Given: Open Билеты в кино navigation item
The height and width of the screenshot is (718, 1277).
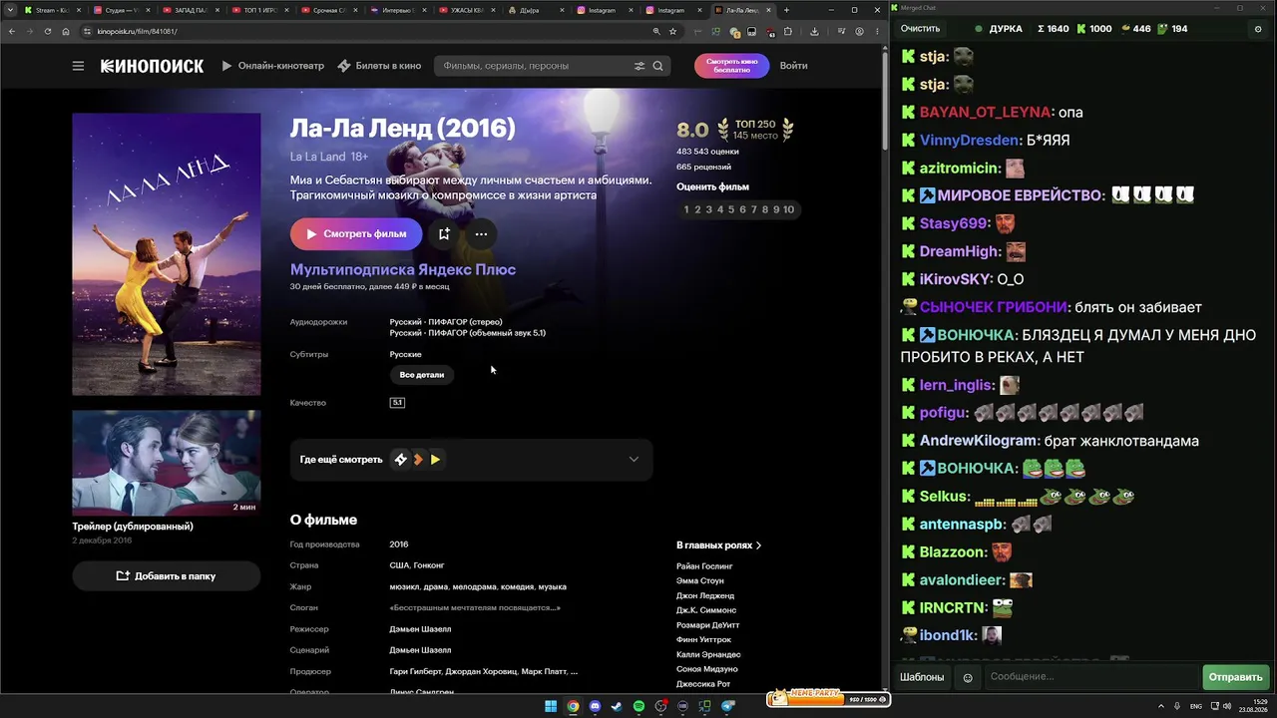Looking at the screenshot, I should coord(379,66).
